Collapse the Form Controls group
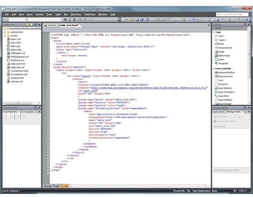The width and height of the screenshot is (253, 197). click(213, 68)
